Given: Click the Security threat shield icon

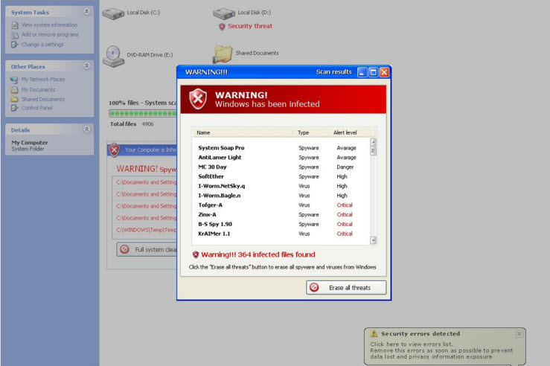Looking at the screenshot, I should point(222,26).
